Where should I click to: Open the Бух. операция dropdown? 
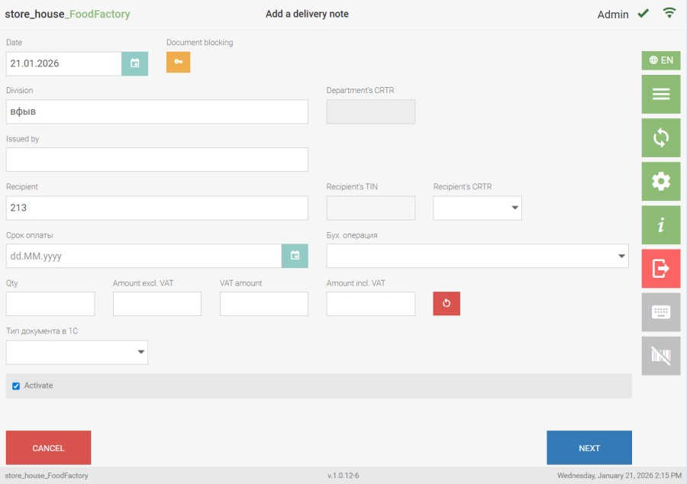[477, 256]
